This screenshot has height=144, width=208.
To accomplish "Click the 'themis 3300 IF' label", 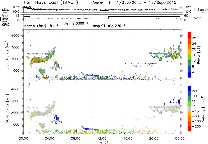I will [76, 24].
